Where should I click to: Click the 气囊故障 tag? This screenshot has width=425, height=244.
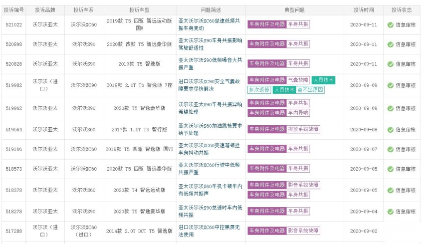coord(298,80)
